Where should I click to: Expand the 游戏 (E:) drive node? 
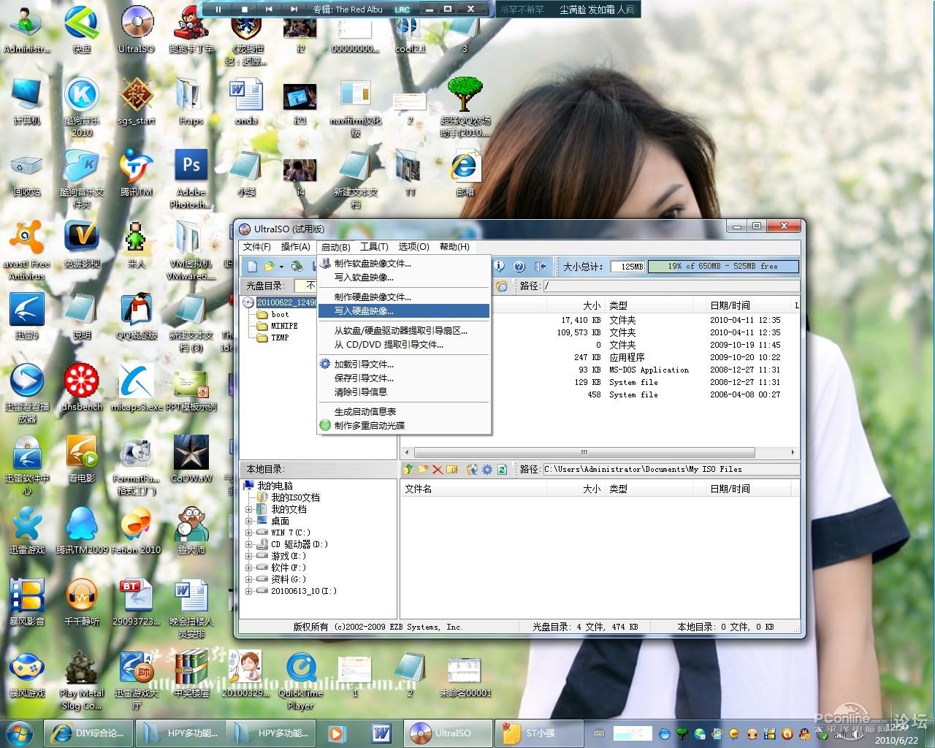point(249,556)
